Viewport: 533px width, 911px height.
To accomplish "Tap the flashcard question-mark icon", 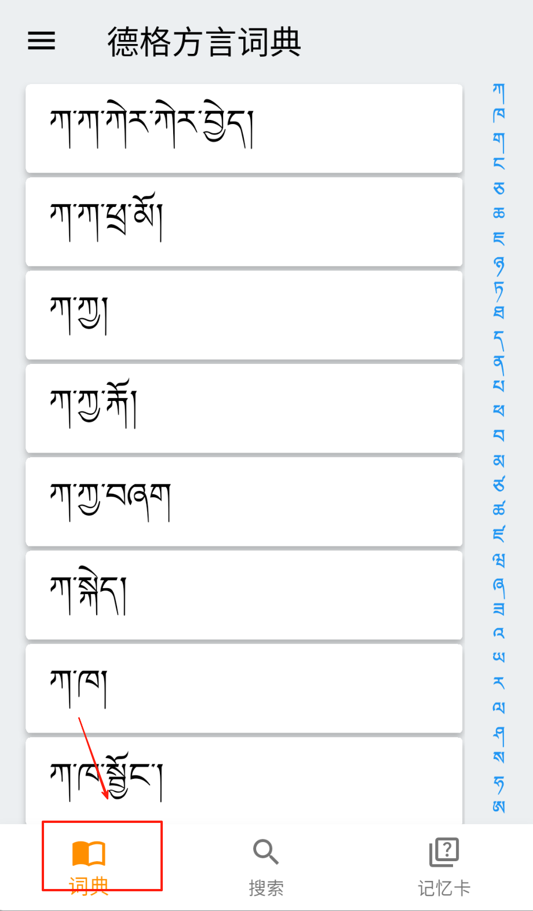I will (444, 852).
